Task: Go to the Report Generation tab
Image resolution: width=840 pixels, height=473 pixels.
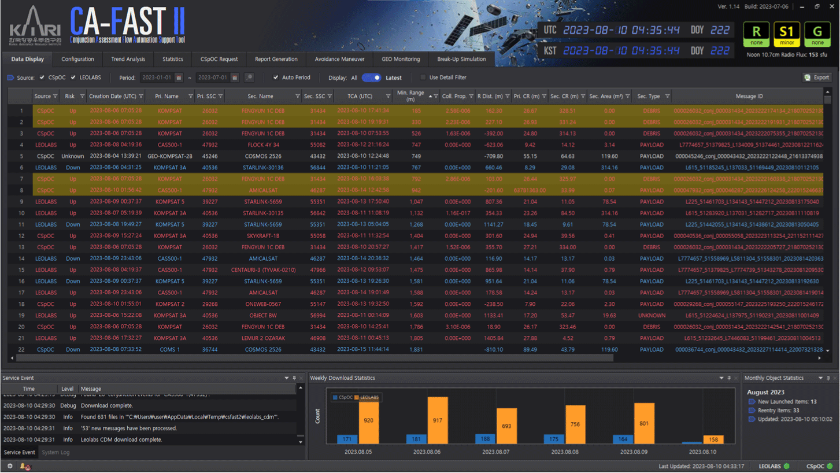Action: (x=276, y=59)
